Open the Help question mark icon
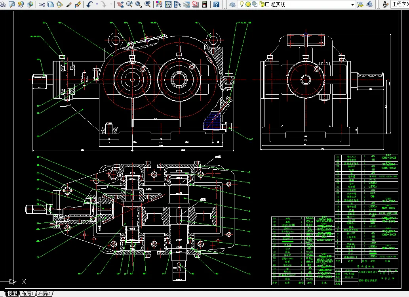This screenshot has height=297, width=409. 216,4
